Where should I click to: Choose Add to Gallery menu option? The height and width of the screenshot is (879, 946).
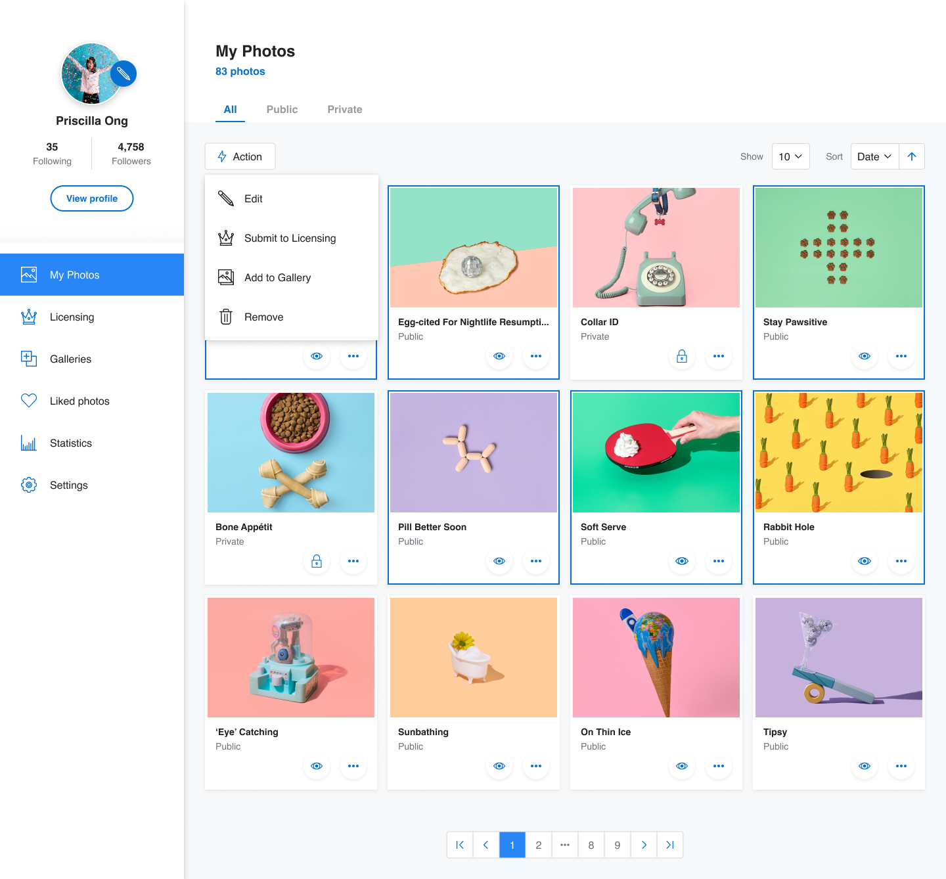pos(277,277)
